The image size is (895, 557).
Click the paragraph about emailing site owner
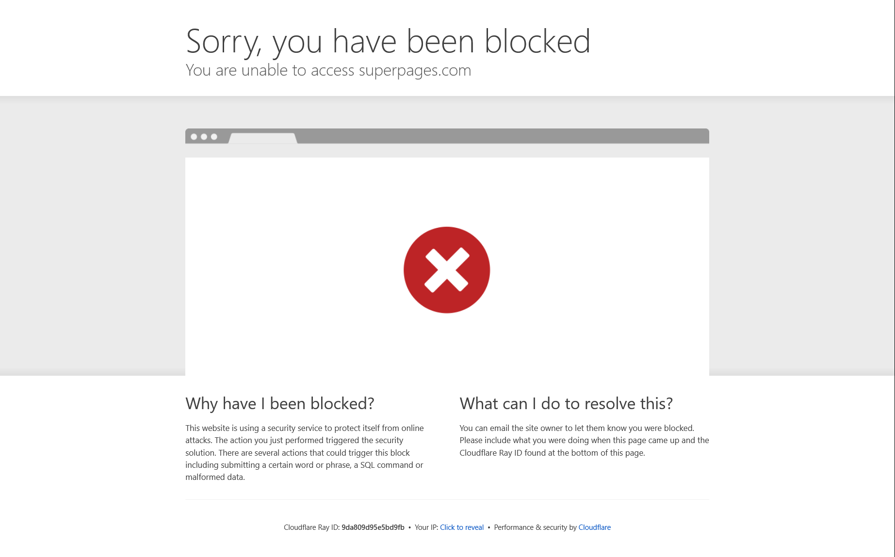pos(584,440)
